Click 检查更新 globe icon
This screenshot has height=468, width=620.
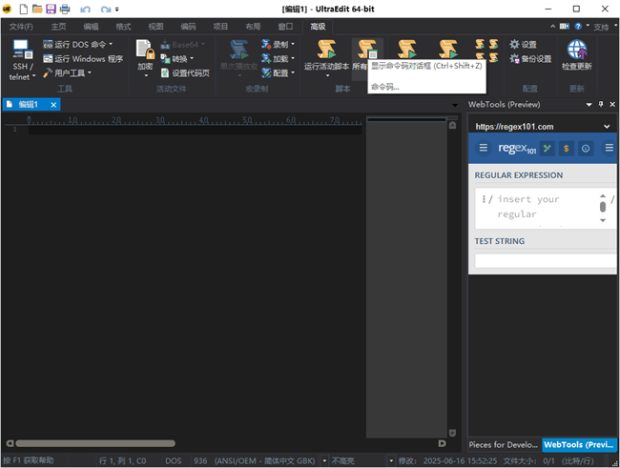point(576,55)
